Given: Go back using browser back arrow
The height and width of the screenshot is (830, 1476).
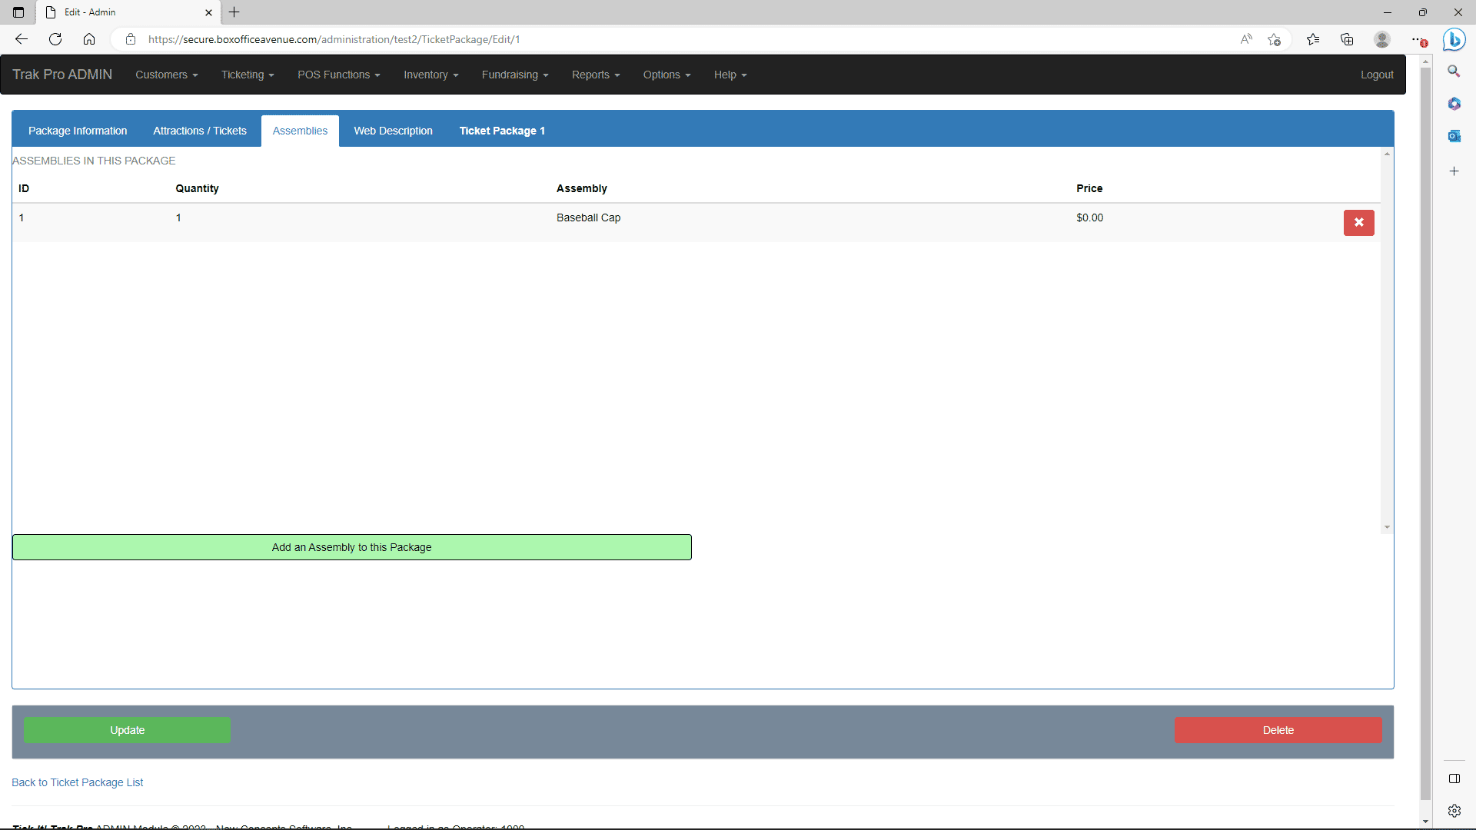Looking at the screenshot, I should tap(22, 39).
